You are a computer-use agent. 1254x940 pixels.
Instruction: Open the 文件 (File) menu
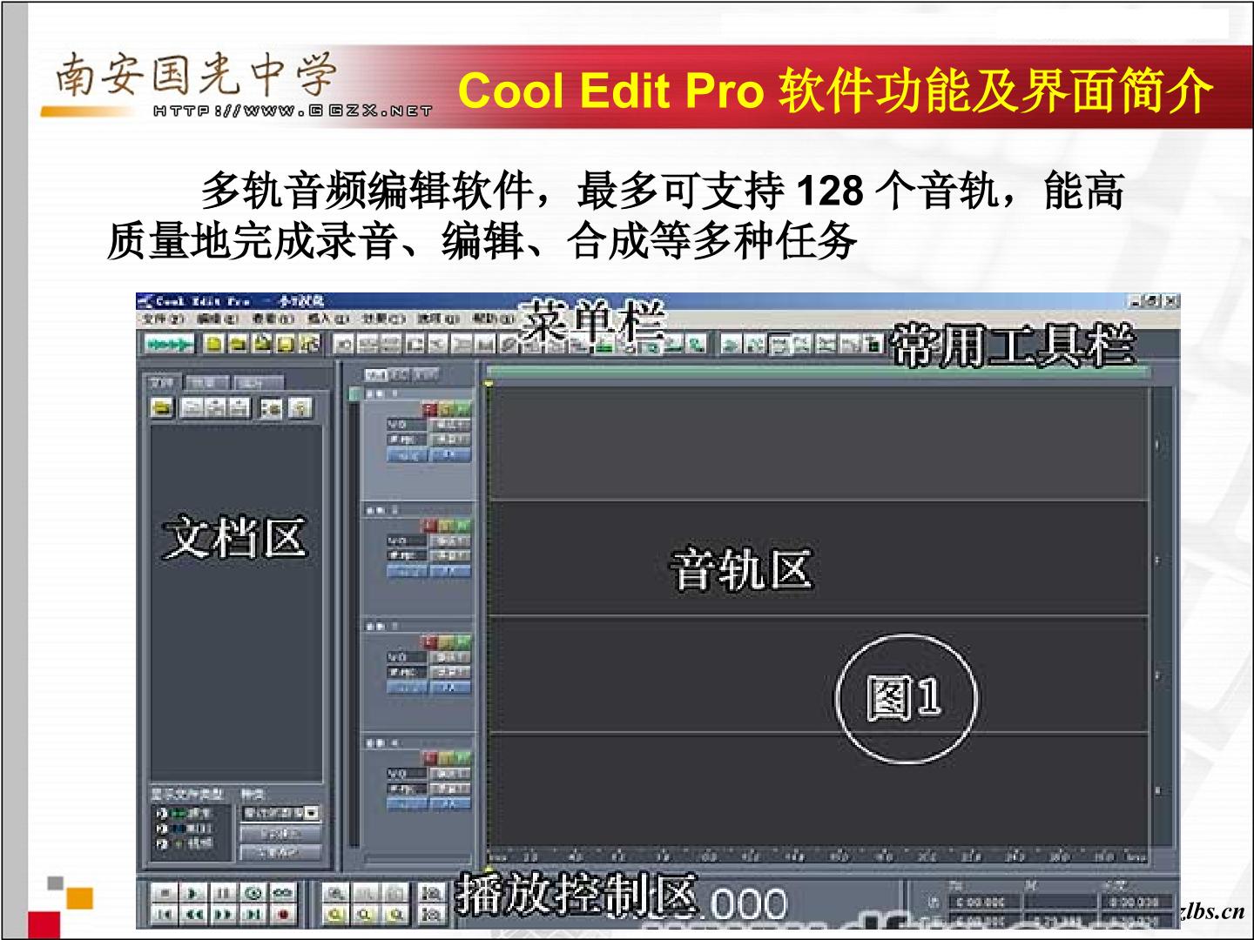164,319
